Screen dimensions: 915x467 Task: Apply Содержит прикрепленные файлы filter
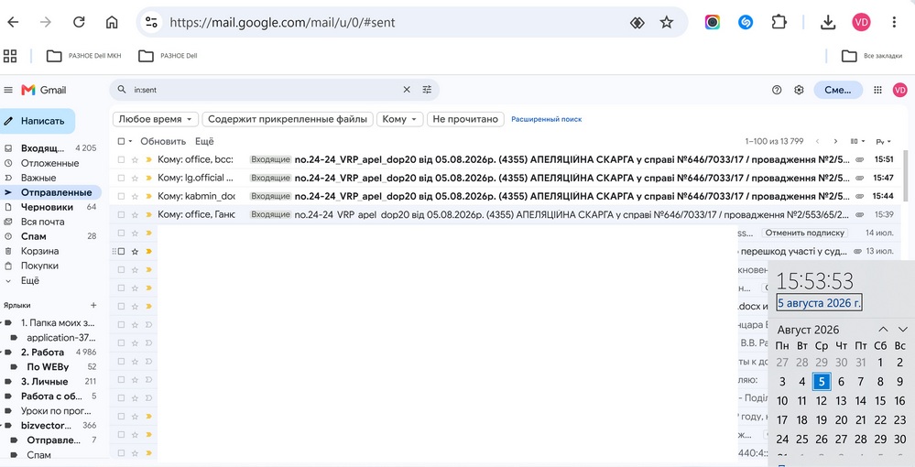pyautogui.click(x=288, y=119)
